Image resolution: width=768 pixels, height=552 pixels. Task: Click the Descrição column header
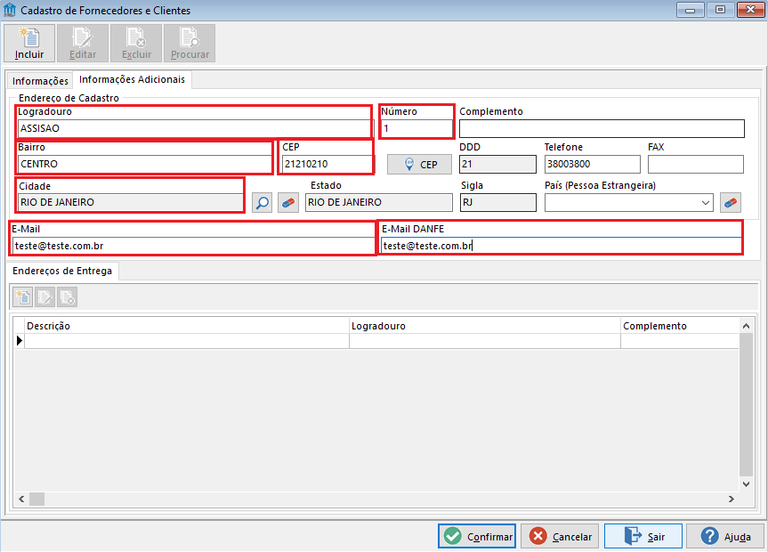coord(187,326)
